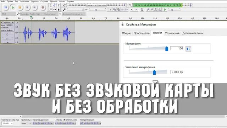Viewport: 227px width, 128px height.
Task: Click the Sync-Lock tracks clock icon
Action: (x=142, y=10)
